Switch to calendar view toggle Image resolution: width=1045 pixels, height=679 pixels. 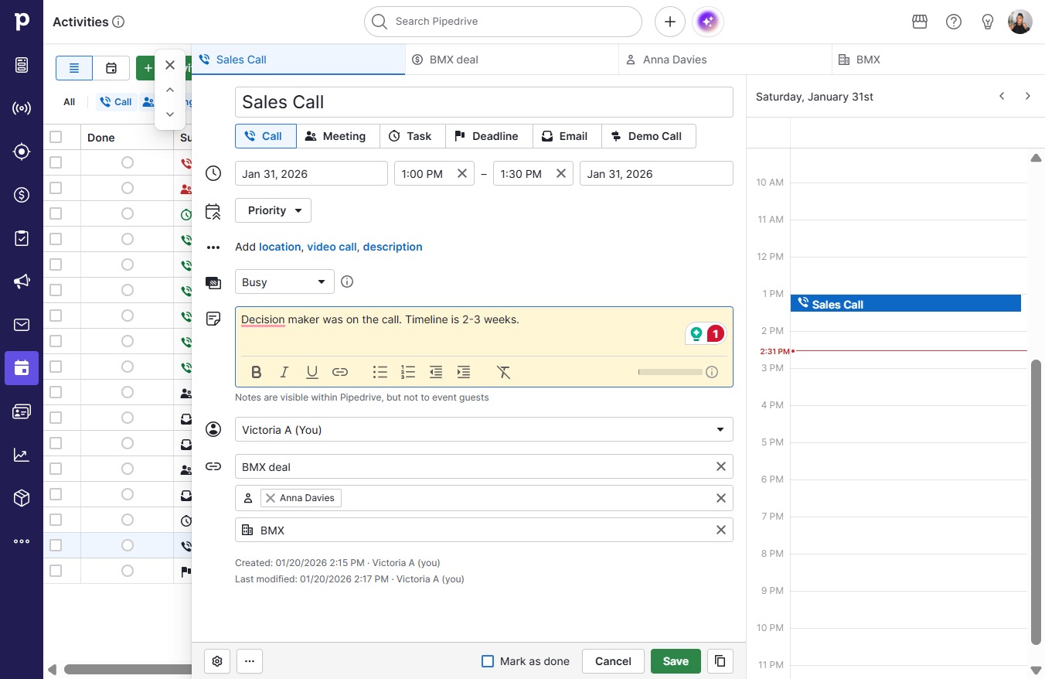[111, 68]
